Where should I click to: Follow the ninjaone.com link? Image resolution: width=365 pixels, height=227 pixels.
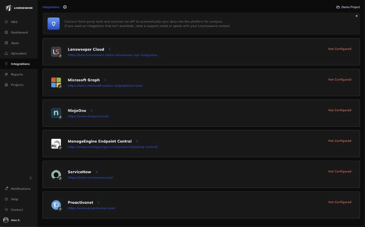pyautogui.click(x=88, y=116)
